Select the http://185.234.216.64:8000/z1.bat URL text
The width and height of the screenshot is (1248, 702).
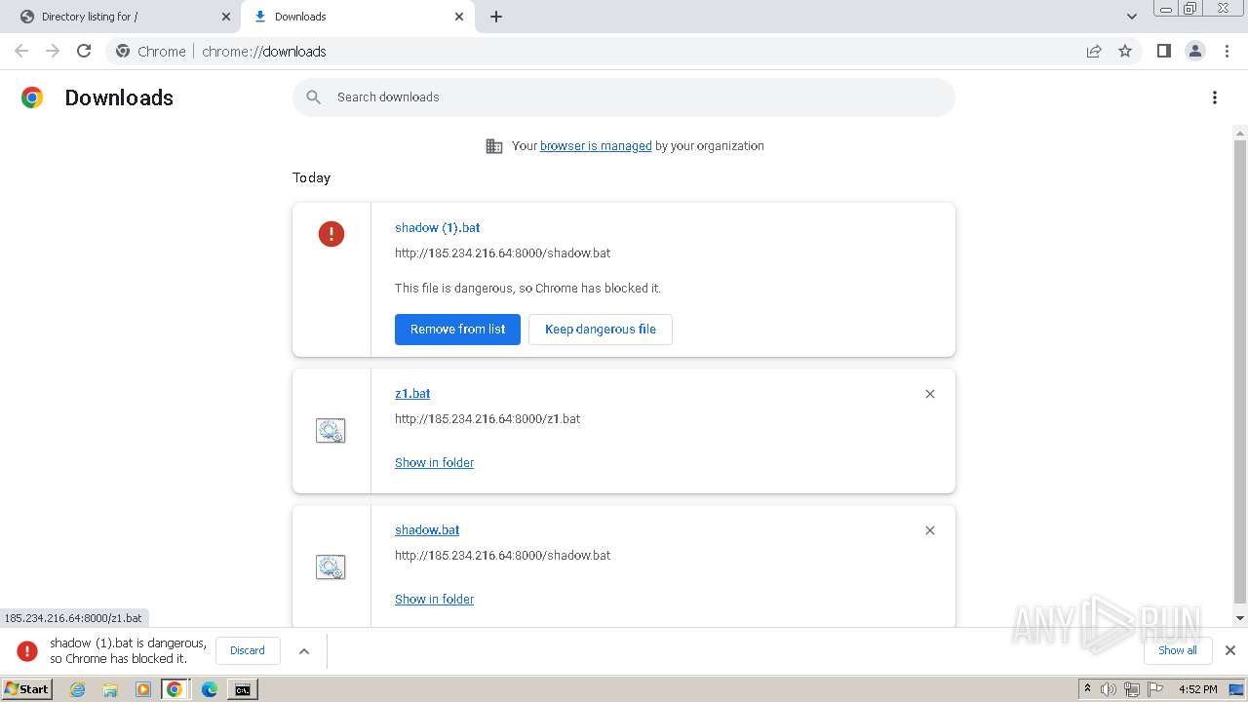pyautogui.click(x=487, y=419)
